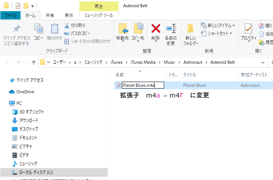Open the Music Tools (ミュージック ツール) tab
Viewport: 273px width, 180px height.
(x=99, y=15)
